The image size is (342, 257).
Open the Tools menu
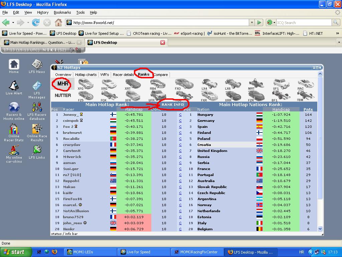pos(80,12)
